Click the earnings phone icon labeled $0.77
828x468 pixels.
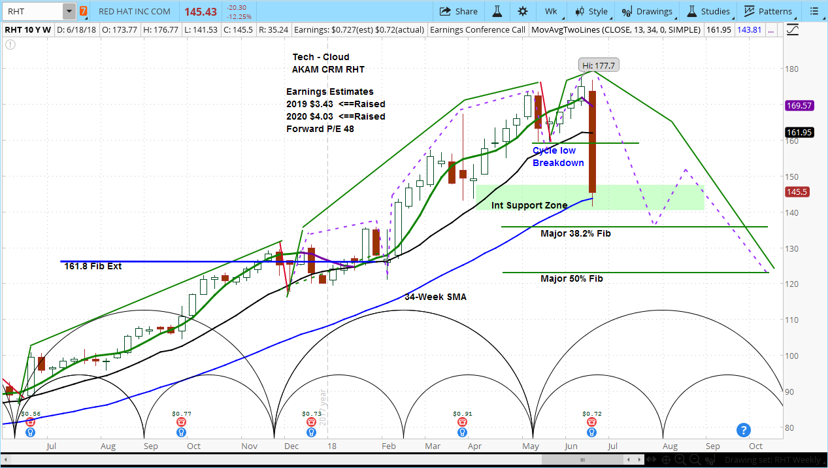point(181,422)
